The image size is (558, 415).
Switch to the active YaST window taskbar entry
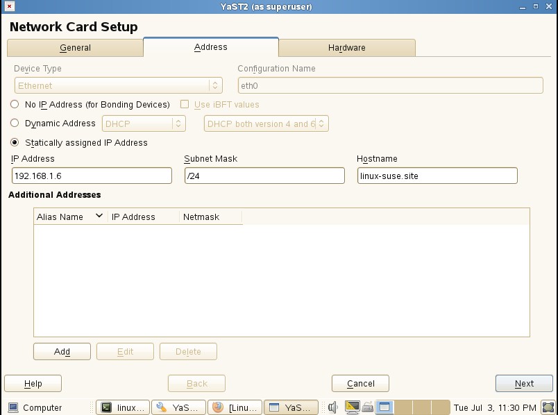291,407
